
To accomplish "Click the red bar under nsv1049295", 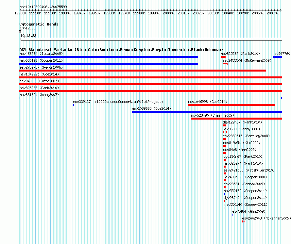I will tap(151, 77).
